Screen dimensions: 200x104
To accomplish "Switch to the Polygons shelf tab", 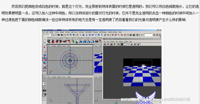I will [x=67, y=38].
